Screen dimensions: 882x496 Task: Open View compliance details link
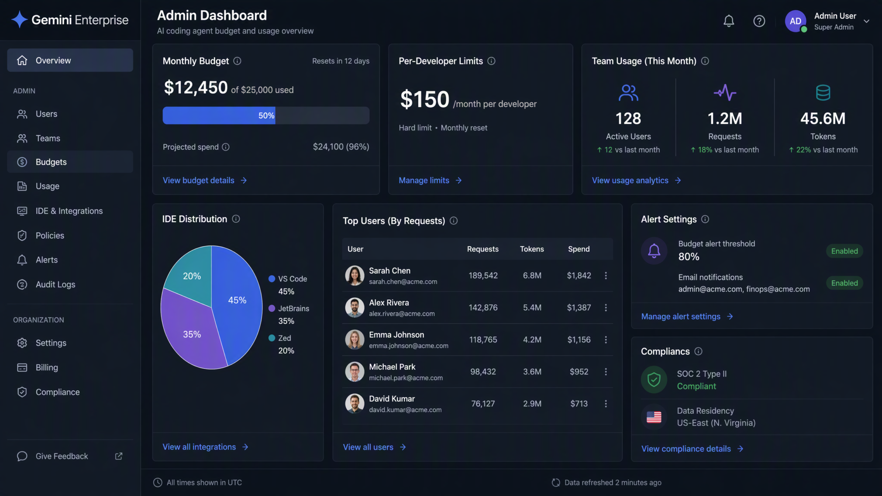click(x=692, y=449)
